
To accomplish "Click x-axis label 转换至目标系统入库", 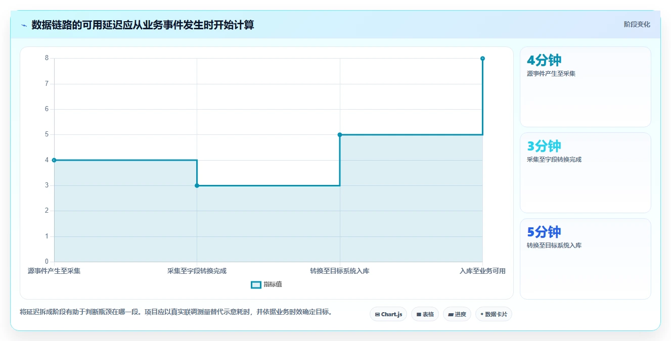I will pos(340,271).
